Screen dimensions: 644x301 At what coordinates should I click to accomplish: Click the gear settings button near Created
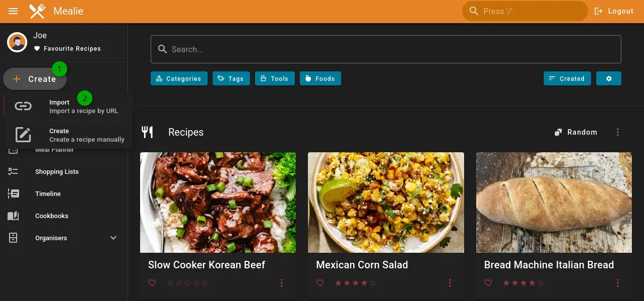point(609,78)
